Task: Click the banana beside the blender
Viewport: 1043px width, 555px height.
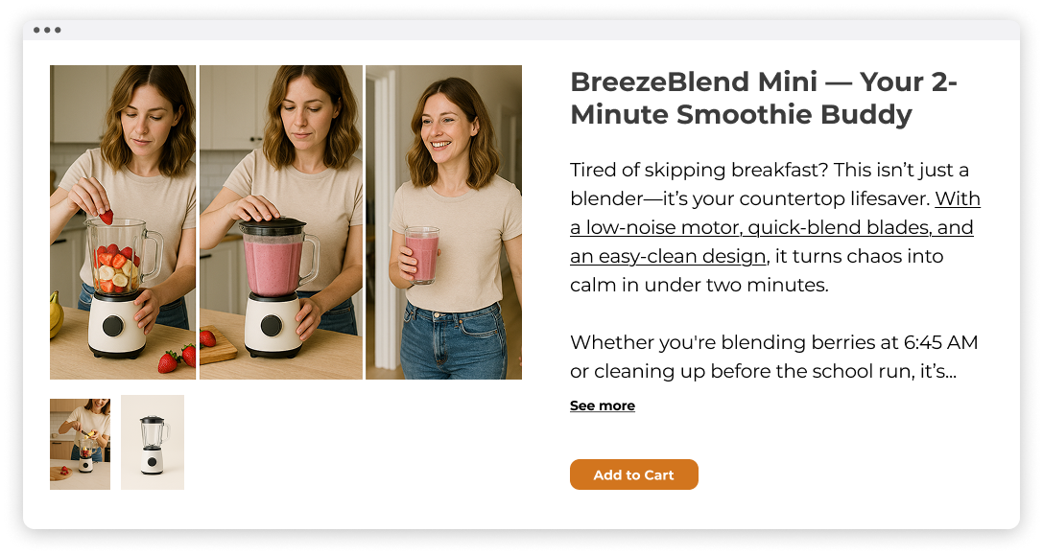Action: [x=56, y=313]
